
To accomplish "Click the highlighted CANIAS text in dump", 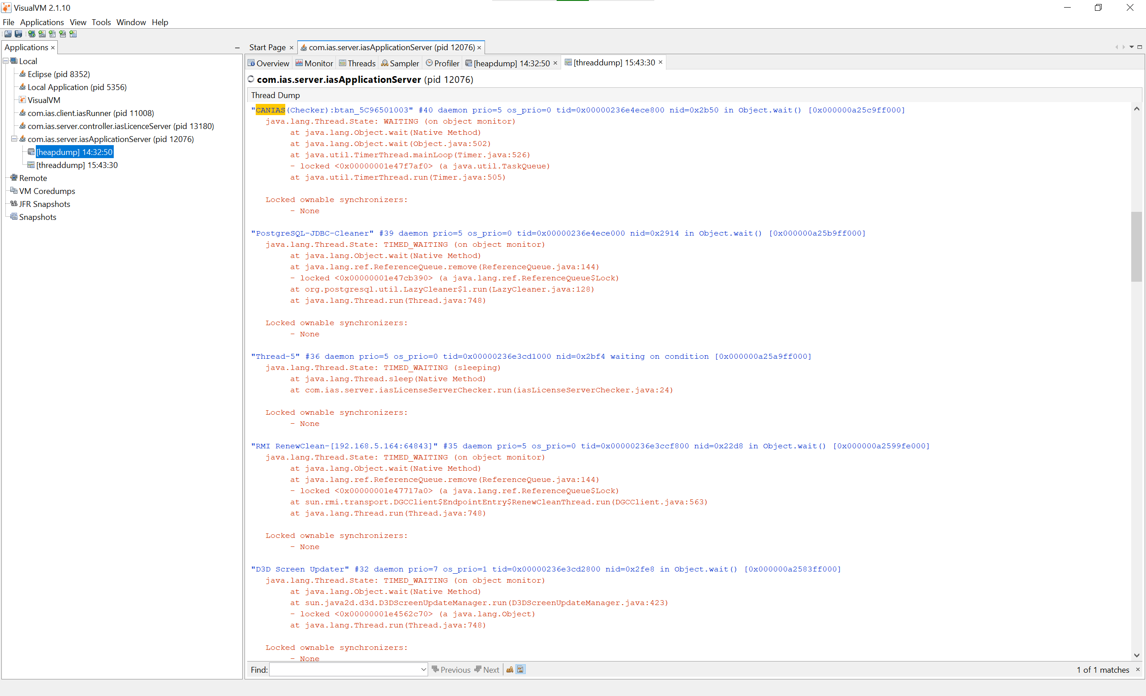I will (x=270, y=110).
